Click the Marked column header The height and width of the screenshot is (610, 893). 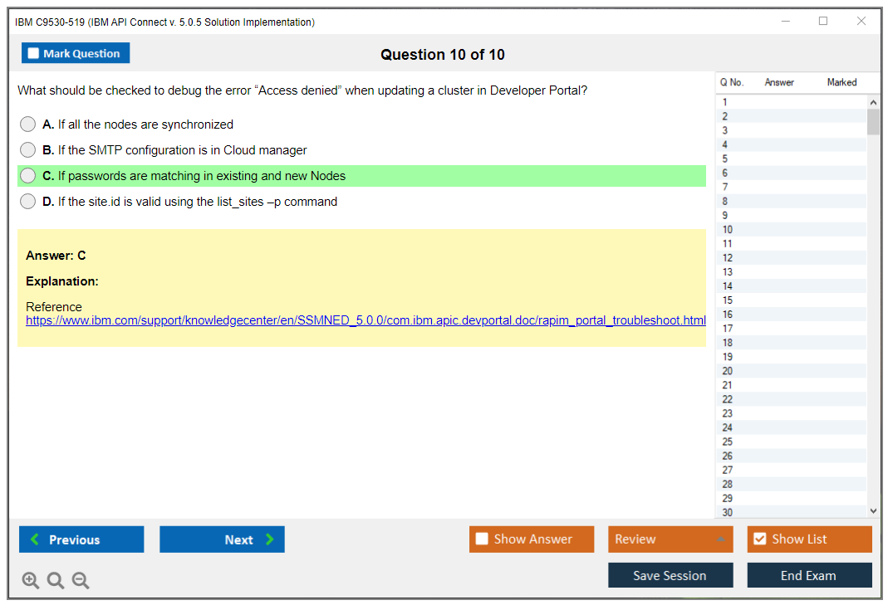(x=841, y=82)
